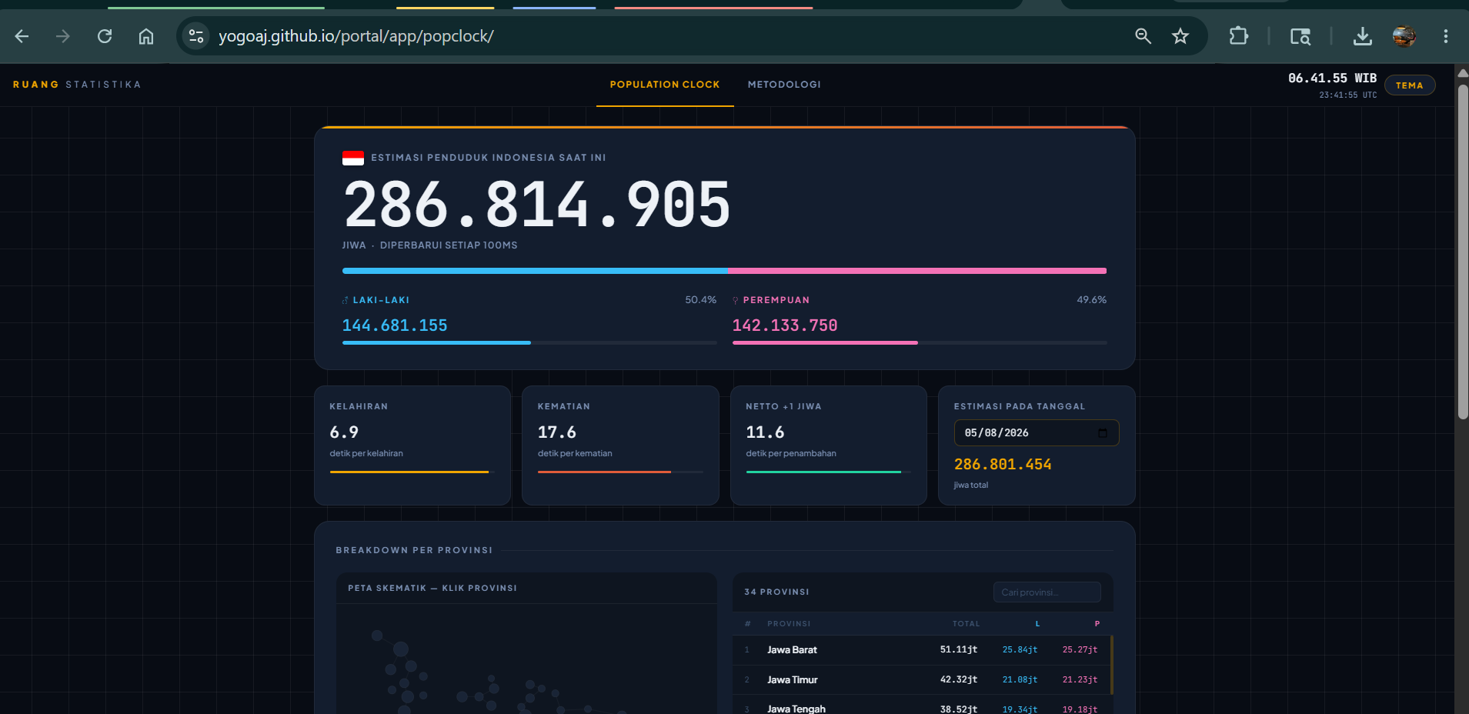
Task: Click the estimate value 286.801.454
Action: tap(1003, 465)
